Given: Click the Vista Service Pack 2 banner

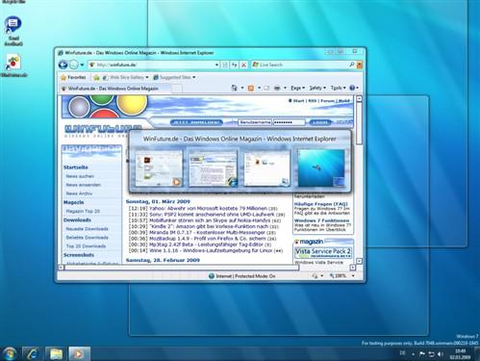Looking at the screenshot, I should [323, 252].
